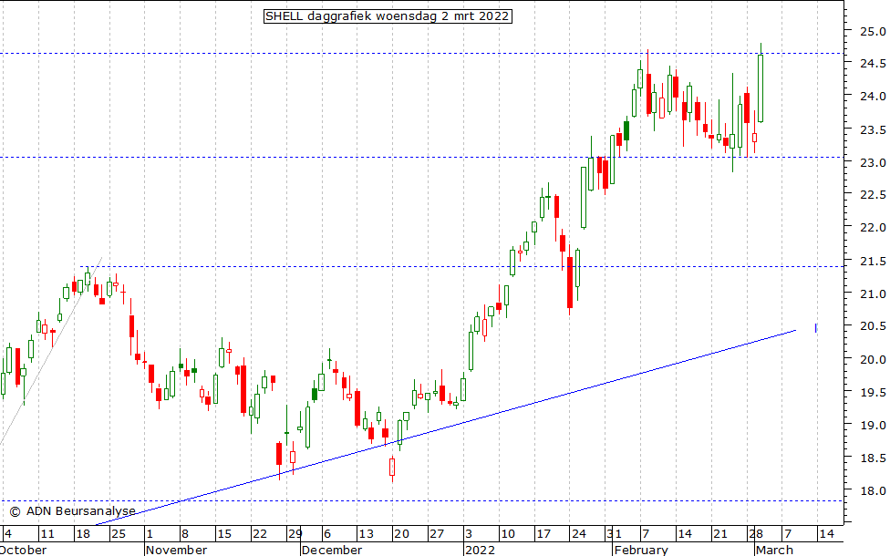
Task: Select the 21.5 price axis label
Action: click(873, 262)
